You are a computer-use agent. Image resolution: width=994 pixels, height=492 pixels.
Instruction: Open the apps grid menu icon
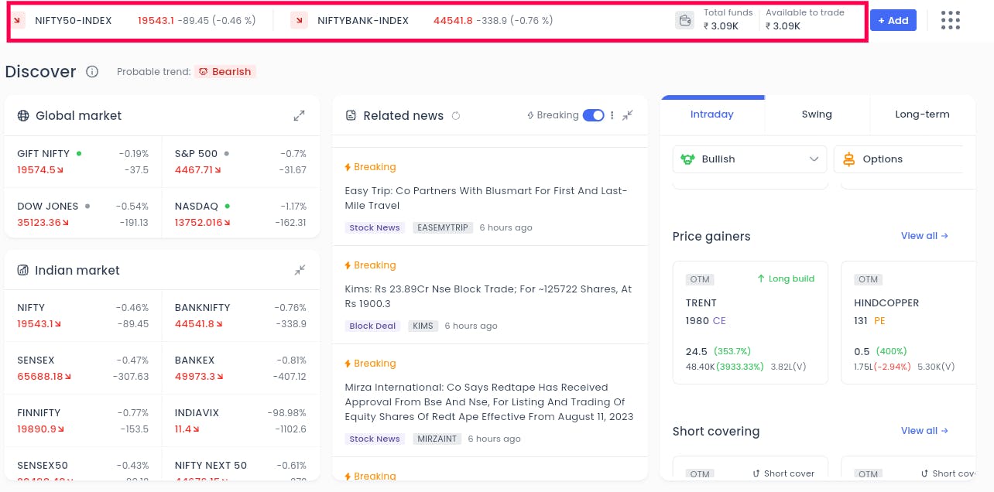tap(951, 20)
